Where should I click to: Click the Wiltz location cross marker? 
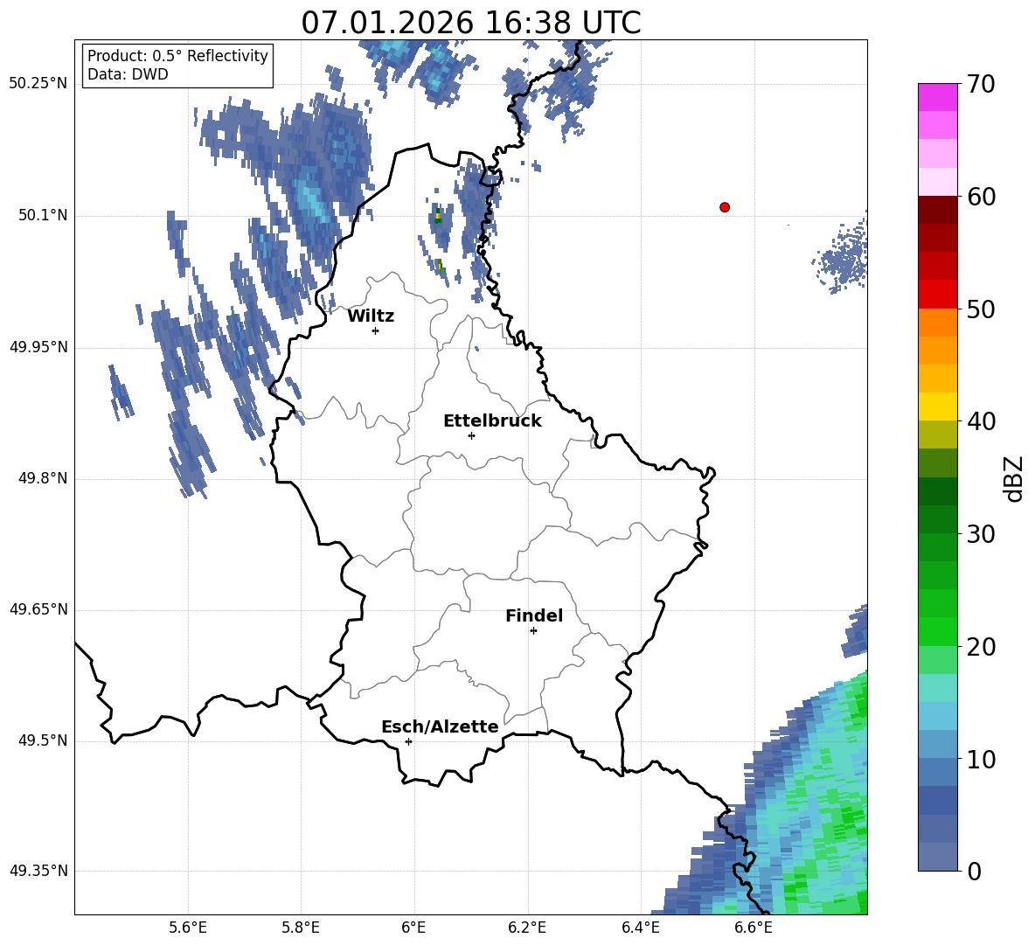pos(376,330)
